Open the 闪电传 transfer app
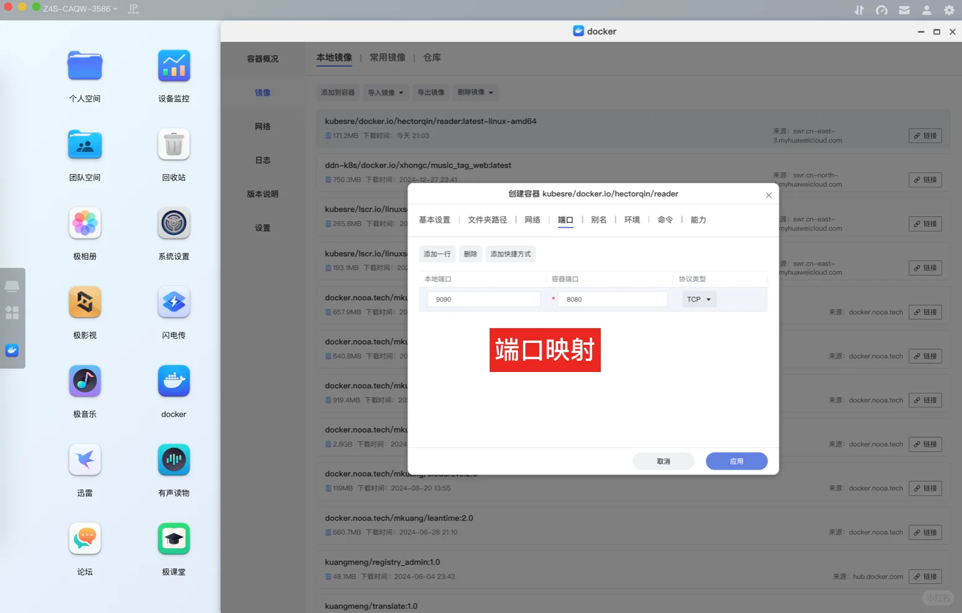The width and height of the screenshot is (962, 613). [x=174, y=302]
